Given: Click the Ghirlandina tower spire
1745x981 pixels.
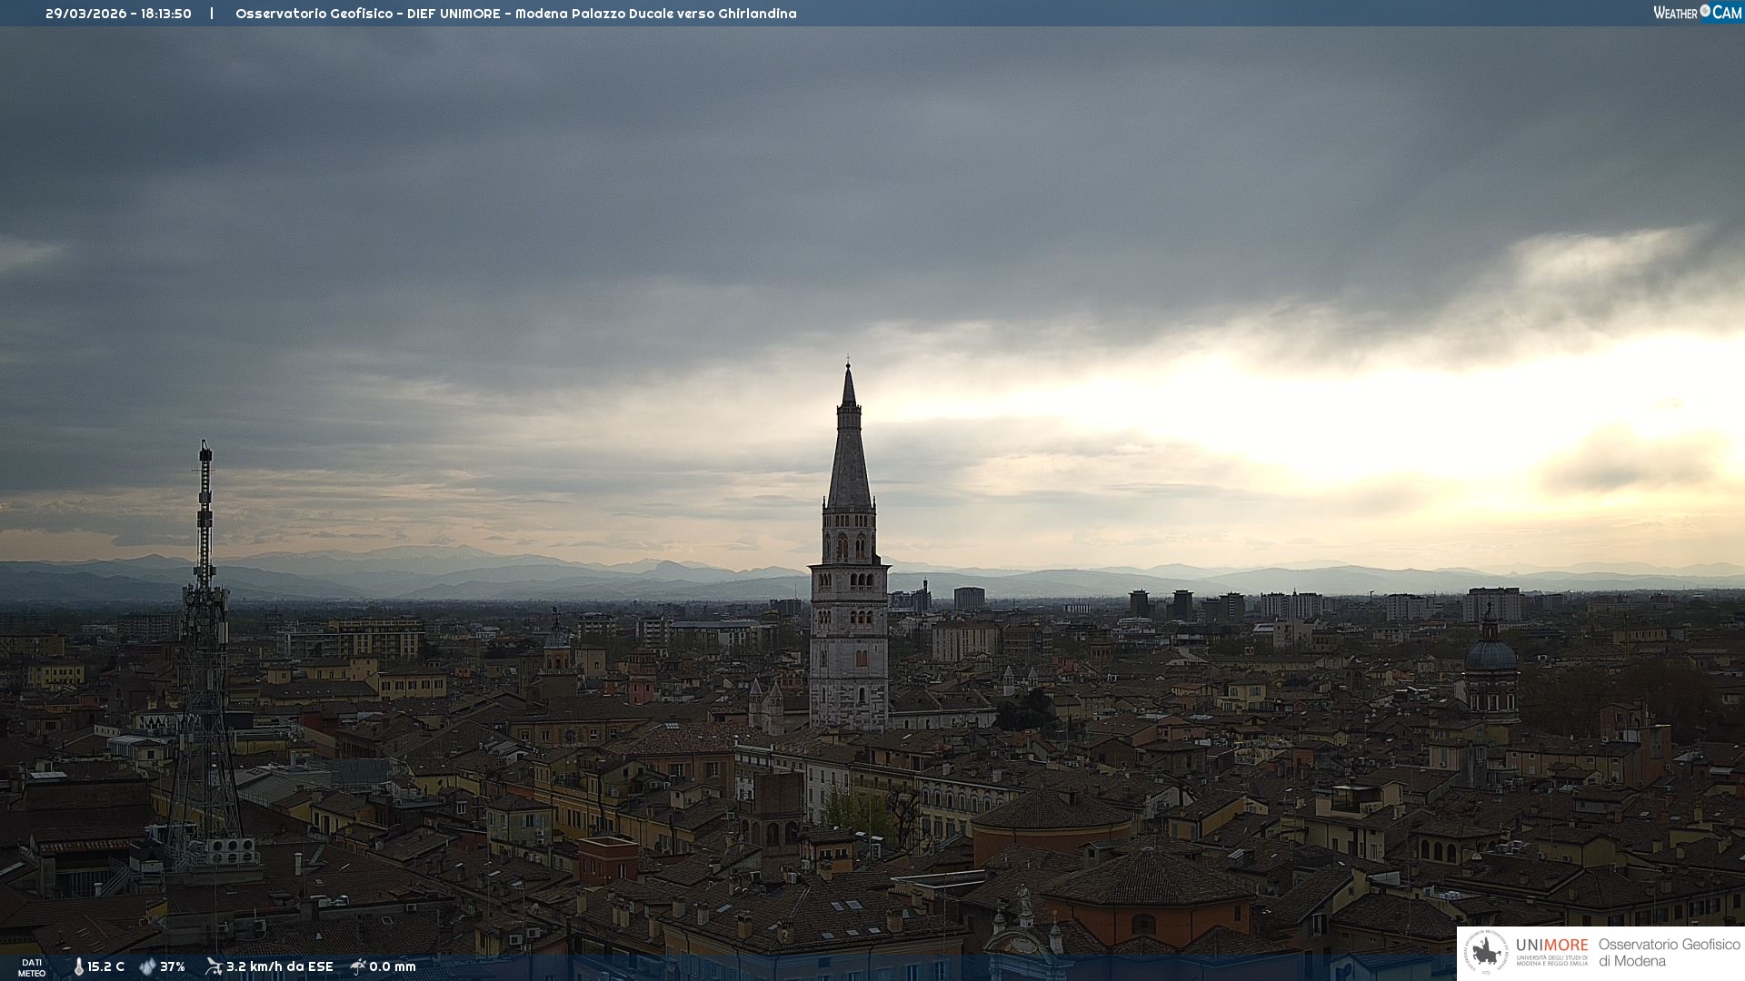Looking at the screenshot, I should [x=849, y=445].
